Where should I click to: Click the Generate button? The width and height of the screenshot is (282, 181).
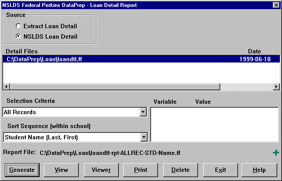coord(22,170)
